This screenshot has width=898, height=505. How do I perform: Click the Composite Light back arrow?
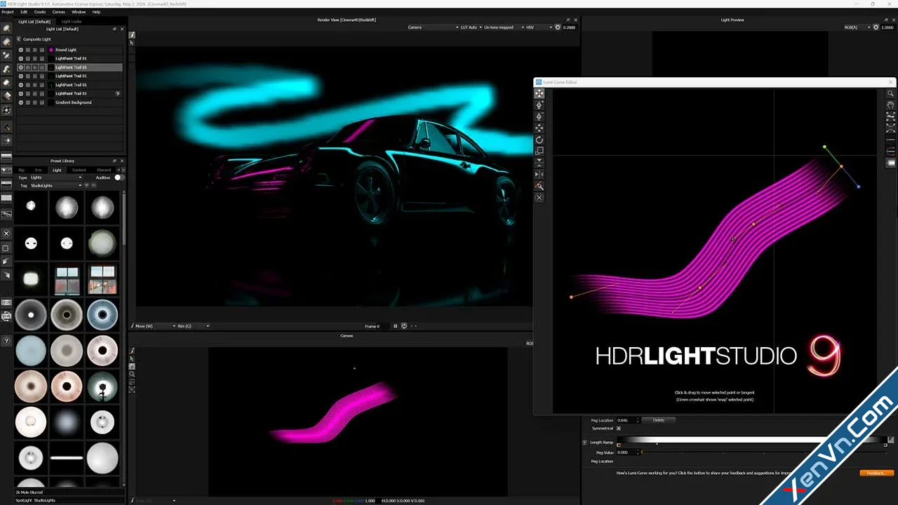(20, 39)
